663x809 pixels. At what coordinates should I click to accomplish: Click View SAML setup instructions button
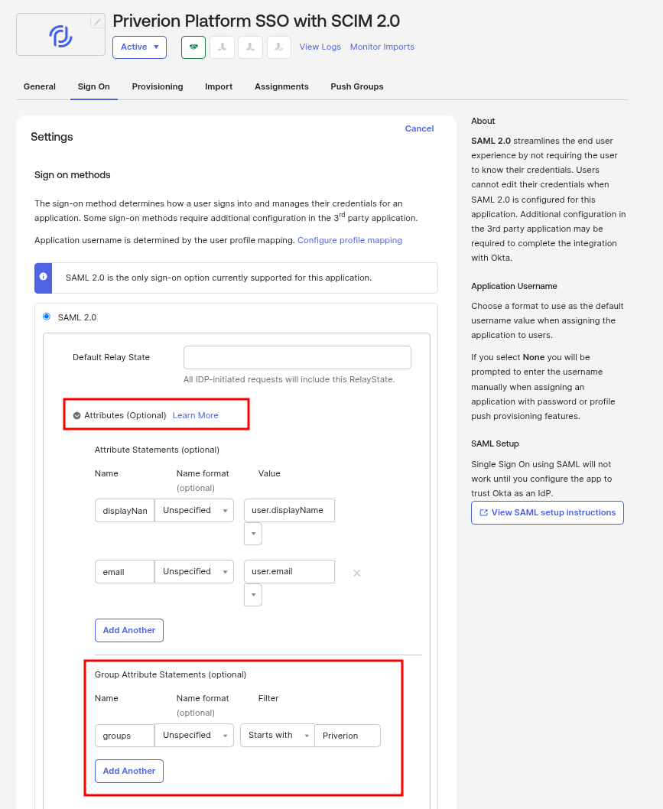[x=548, y=512]
